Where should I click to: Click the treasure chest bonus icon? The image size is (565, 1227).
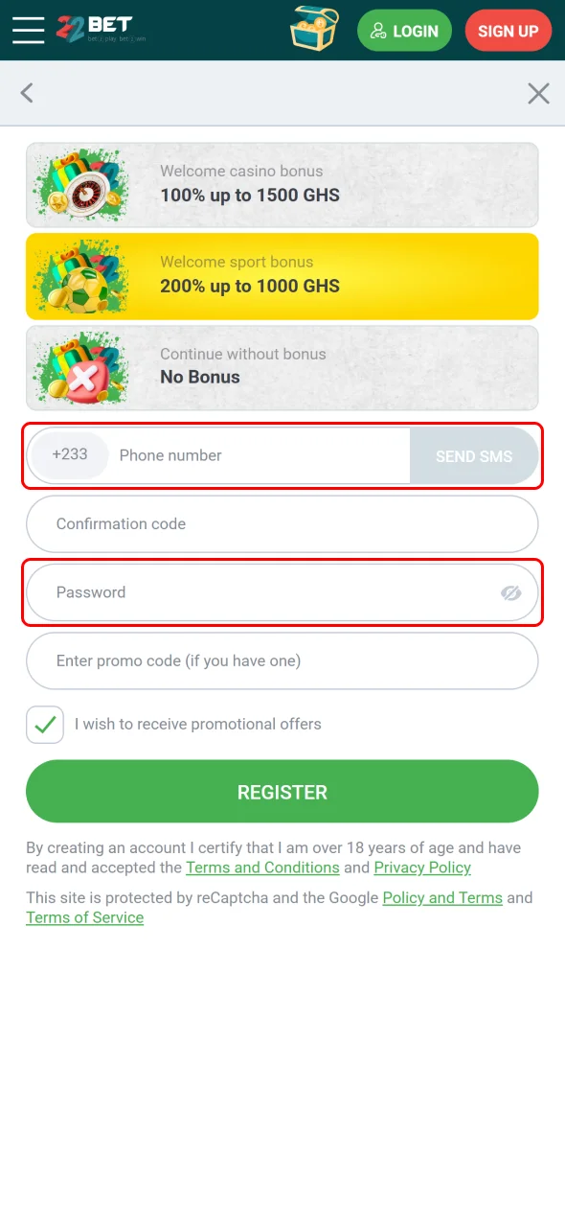pyautogui.click(x=314, y=30)
